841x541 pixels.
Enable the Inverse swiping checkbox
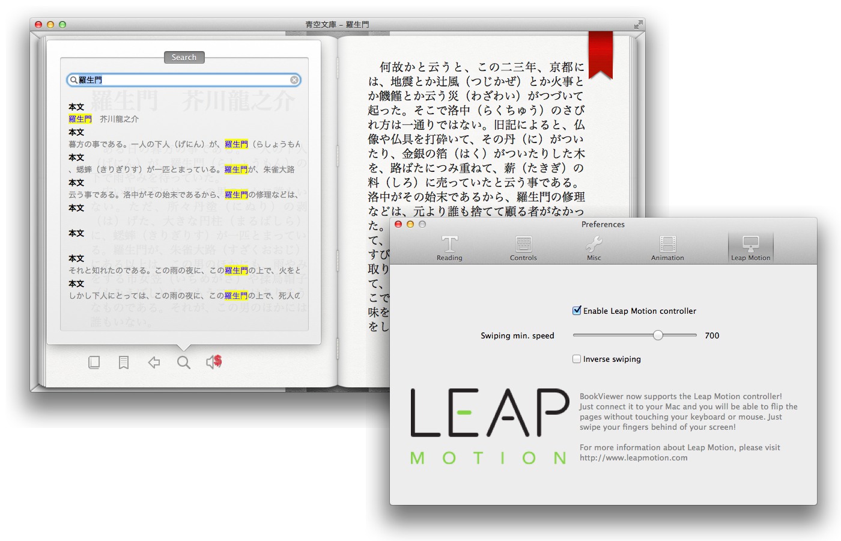[x=577, y=359]
